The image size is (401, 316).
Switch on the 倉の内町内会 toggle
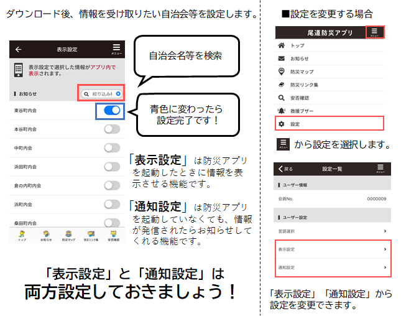[112, 185]
